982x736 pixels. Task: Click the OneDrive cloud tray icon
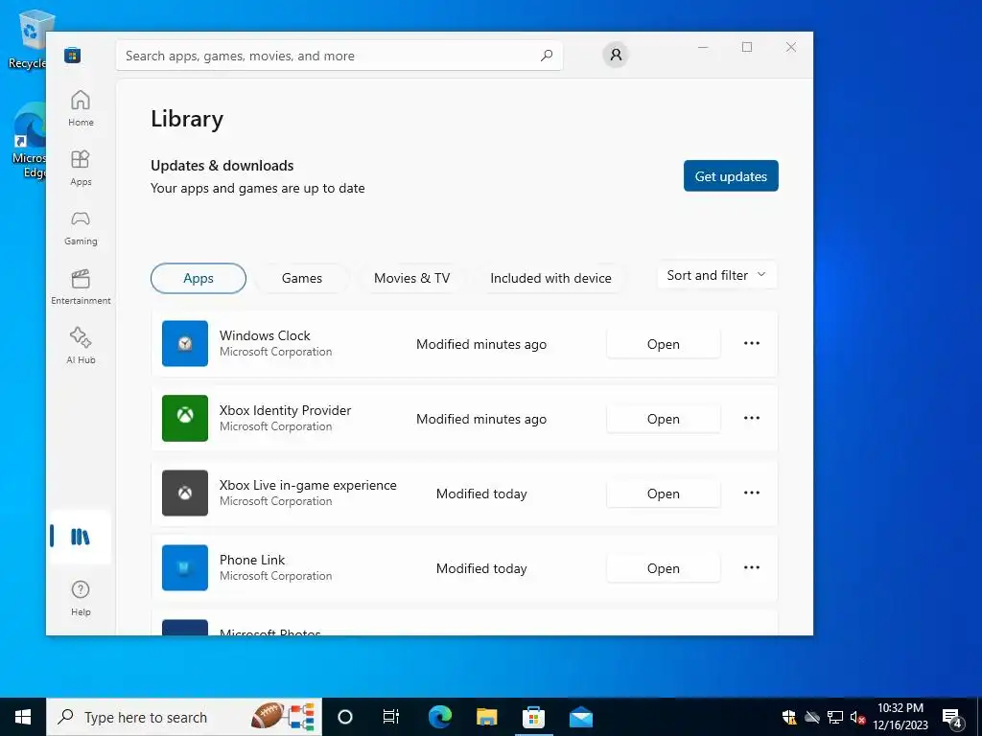(x=812, y=718)
